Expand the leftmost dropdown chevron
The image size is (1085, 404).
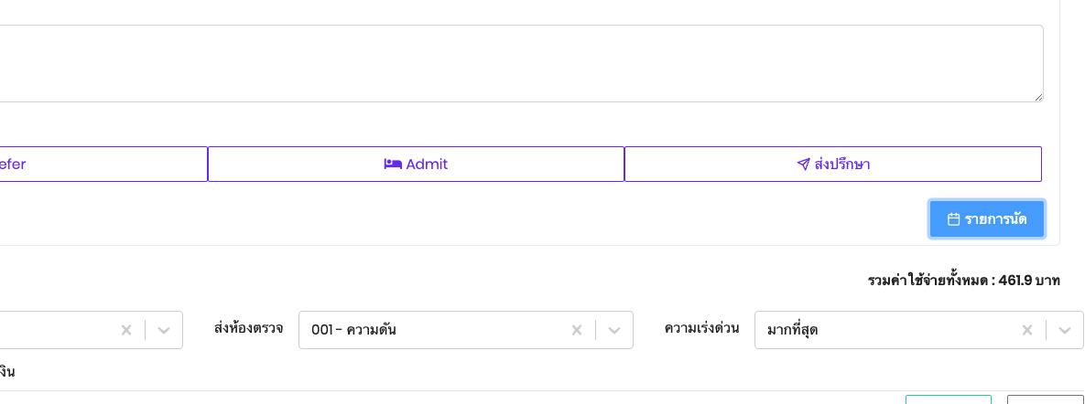click(x=164, y=330)
